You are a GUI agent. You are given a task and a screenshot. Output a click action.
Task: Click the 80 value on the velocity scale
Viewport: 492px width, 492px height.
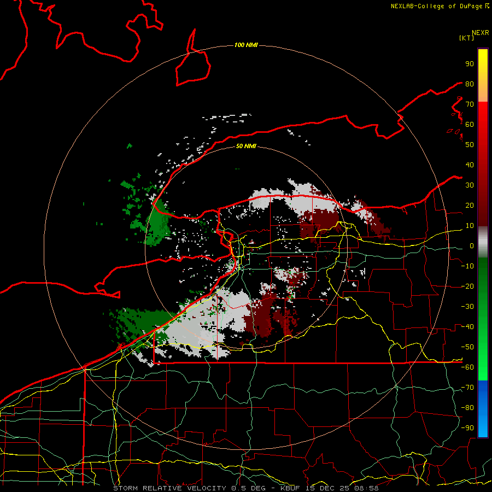tap(470, 84)
